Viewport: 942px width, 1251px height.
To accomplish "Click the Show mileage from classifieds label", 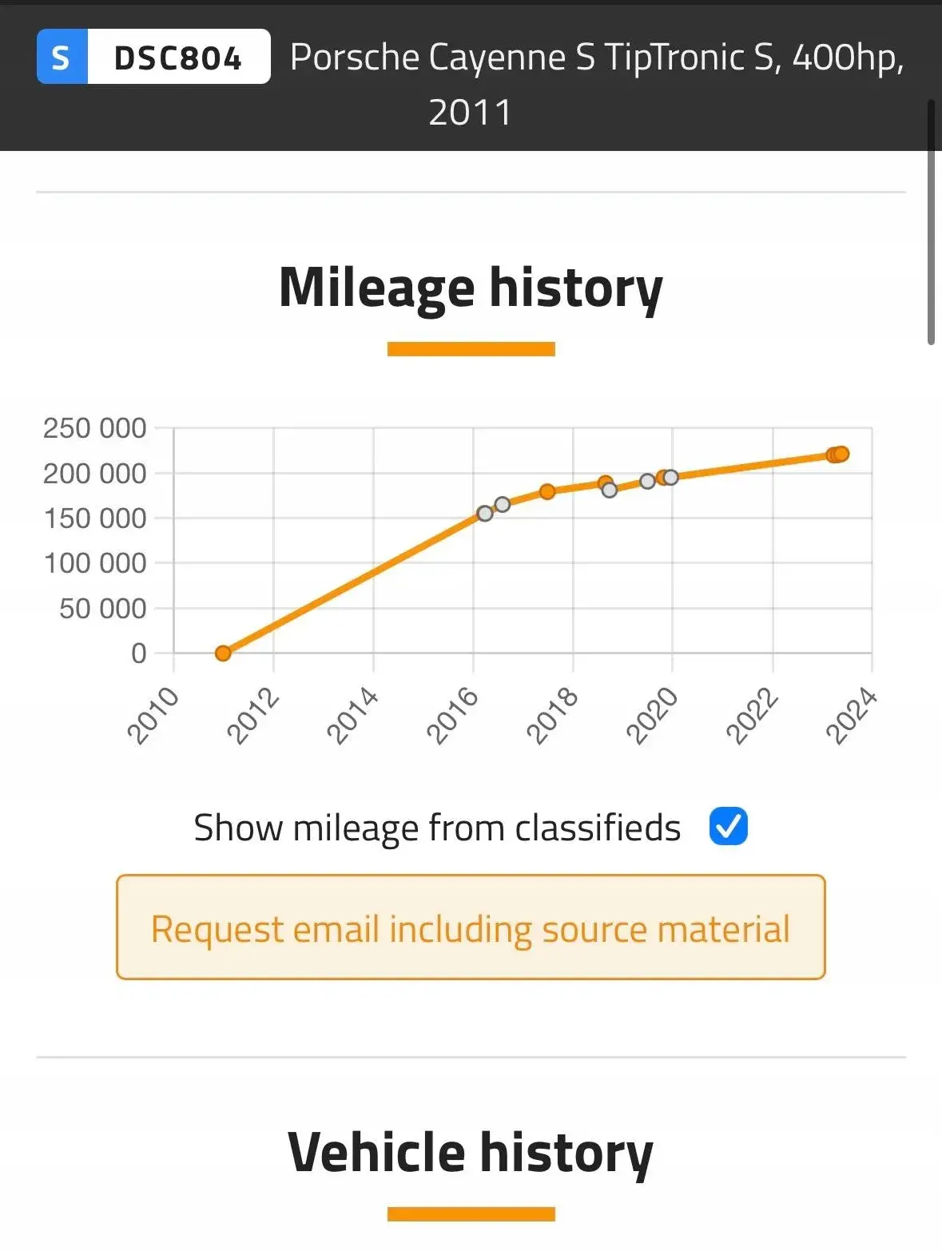I will [x=437, y=828].
